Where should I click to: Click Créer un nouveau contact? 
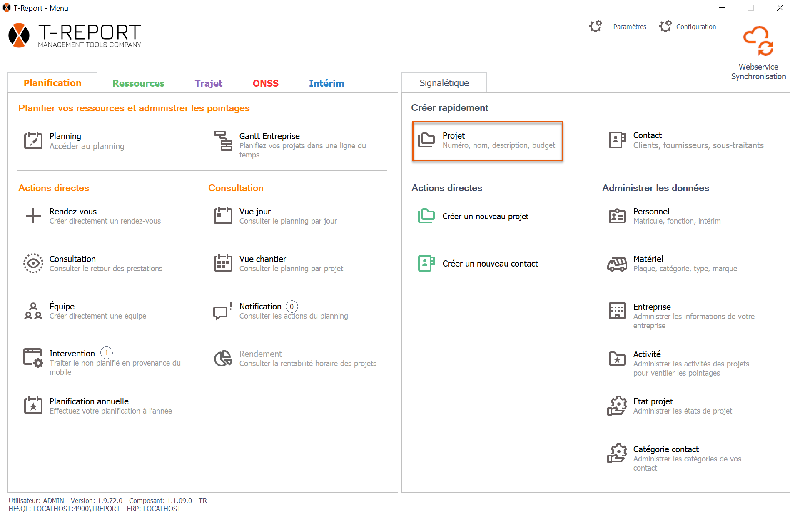tap(490, 264)
